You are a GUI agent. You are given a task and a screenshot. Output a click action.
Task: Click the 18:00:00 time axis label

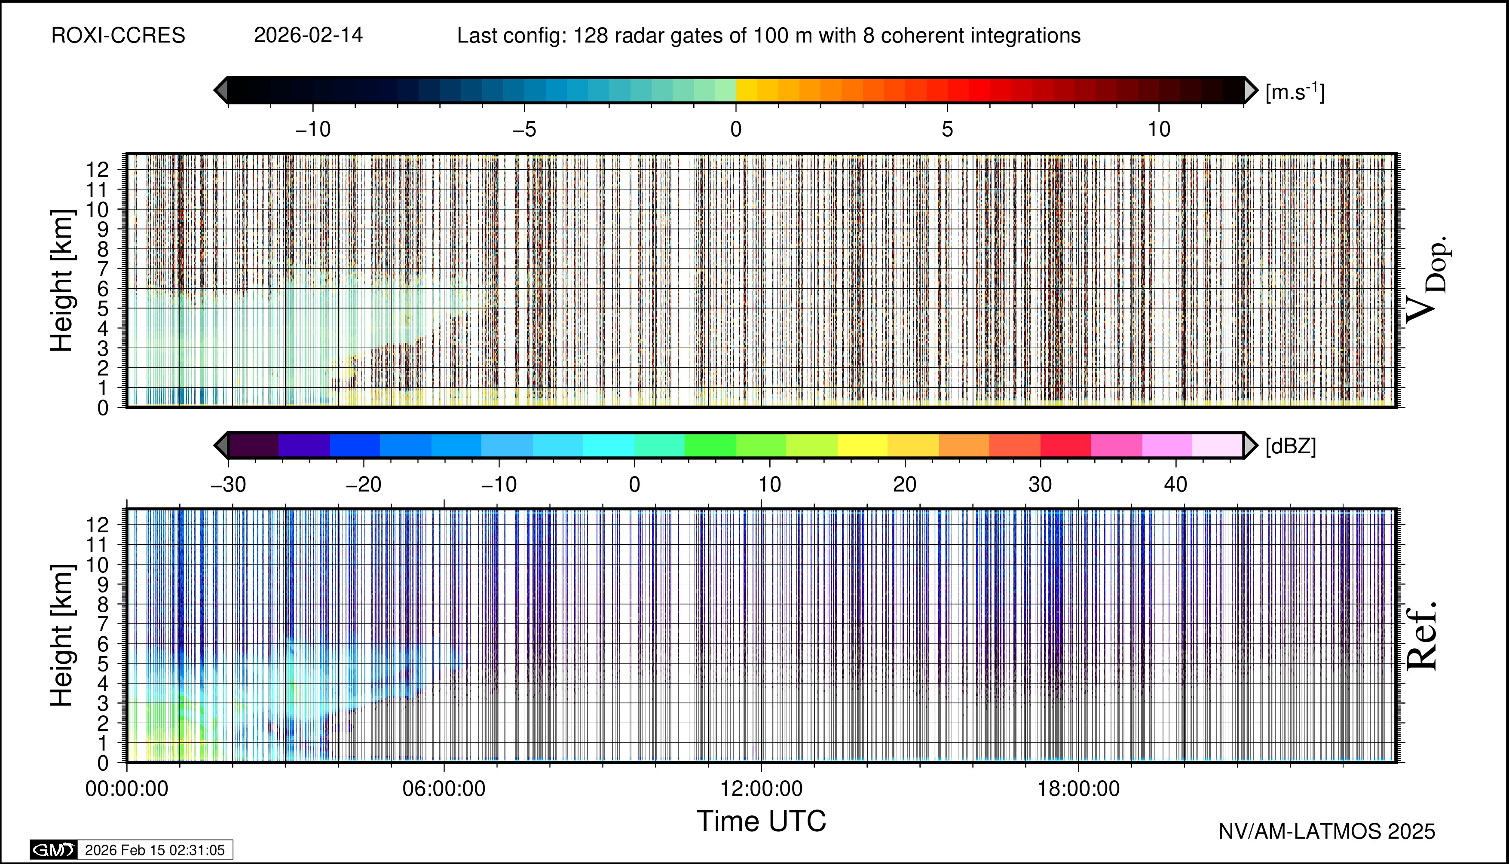(1079, 789)
